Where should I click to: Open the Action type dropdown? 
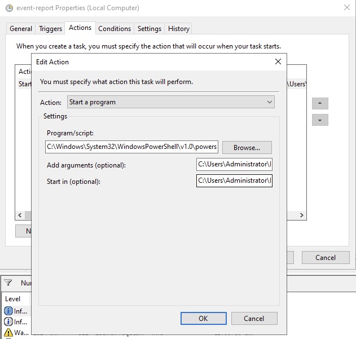pyautogui.click(x=171, y=102)
